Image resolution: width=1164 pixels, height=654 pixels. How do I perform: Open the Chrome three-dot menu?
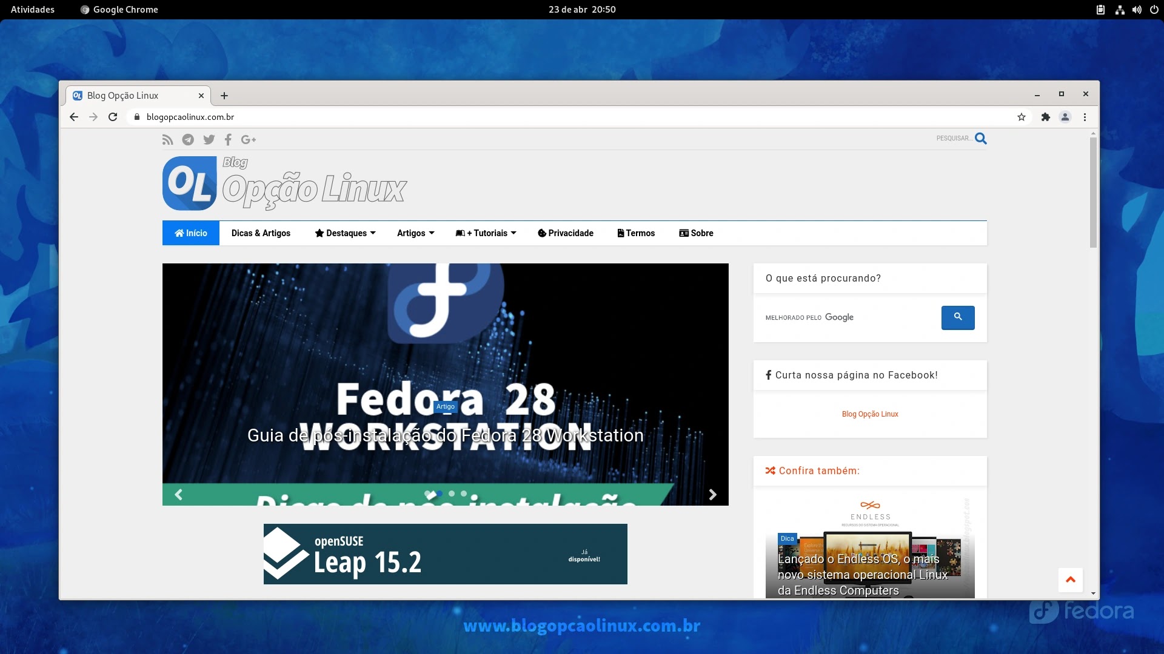(1085, 117)
